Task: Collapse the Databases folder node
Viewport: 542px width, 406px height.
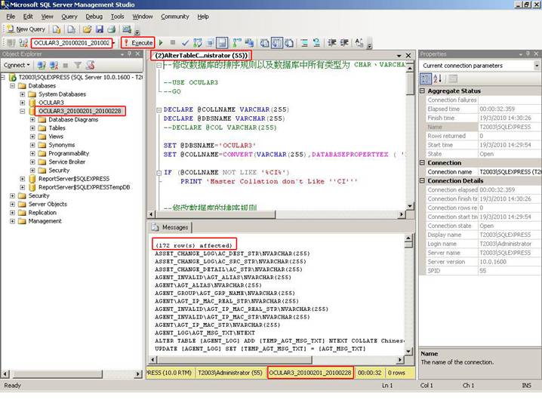Action: click(12, 86)
